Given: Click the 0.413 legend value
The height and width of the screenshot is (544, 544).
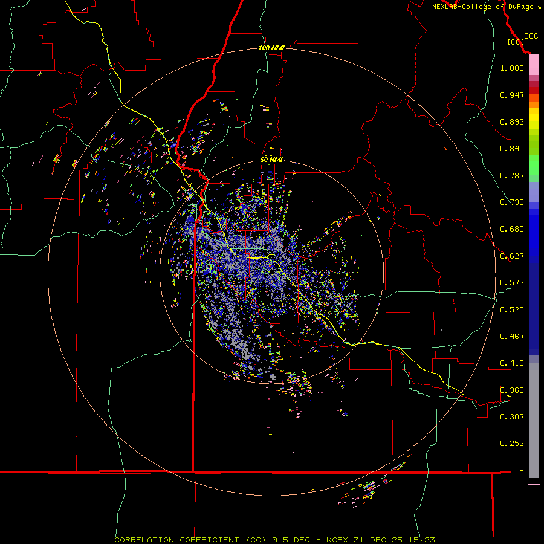Looking at the screenshot, I should click(x=512, y=363).
